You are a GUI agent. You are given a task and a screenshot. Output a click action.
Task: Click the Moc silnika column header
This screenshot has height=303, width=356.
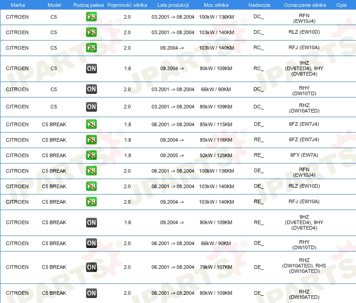tap(216, 5)
